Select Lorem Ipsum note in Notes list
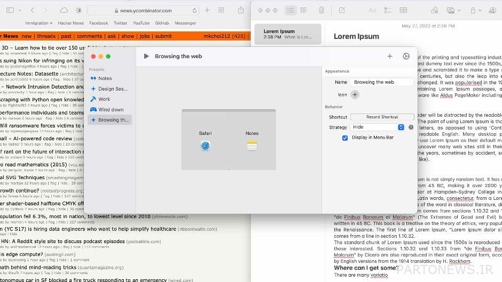Viewport: 502px width, 282px height. tap(288, 34)
